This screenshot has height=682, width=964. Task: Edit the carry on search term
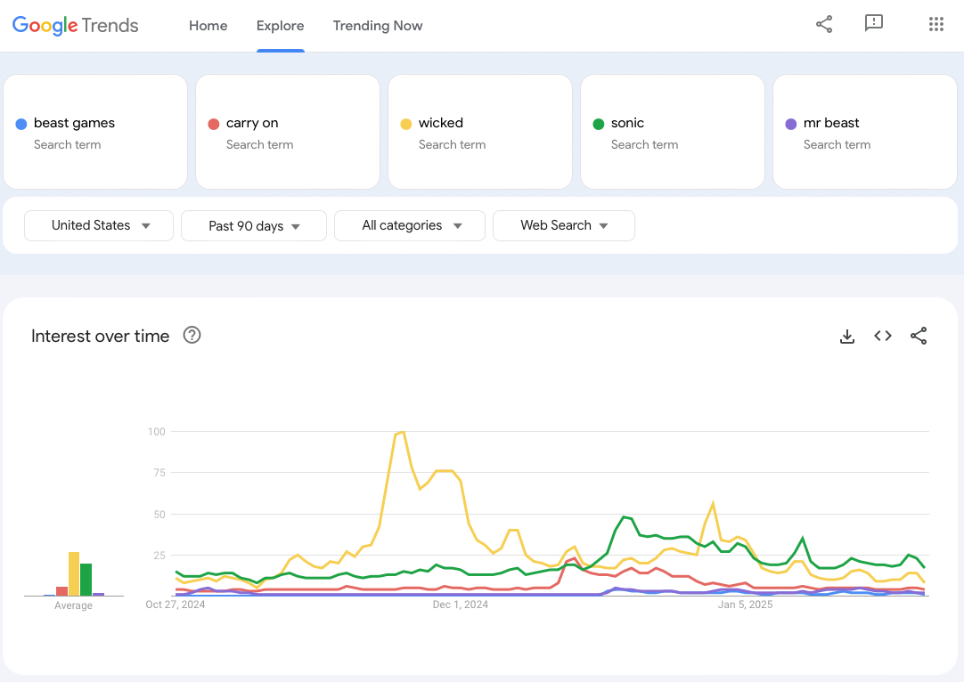point(288,132)
